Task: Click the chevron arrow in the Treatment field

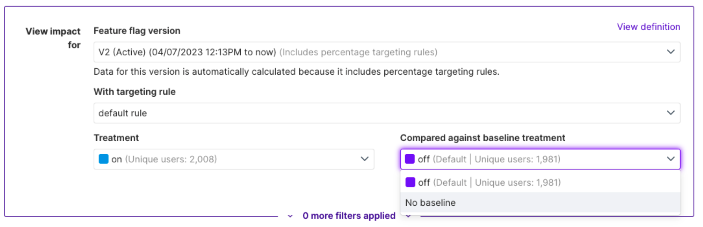Action: tap(365, 159)
